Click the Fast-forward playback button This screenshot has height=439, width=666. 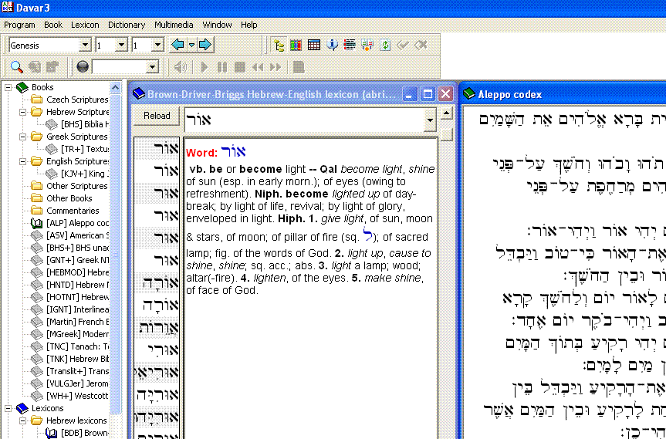click(x=276, y=67)
